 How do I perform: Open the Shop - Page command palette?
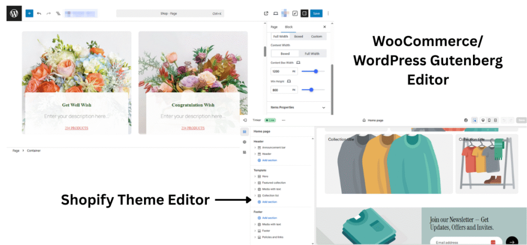point(170,13)
